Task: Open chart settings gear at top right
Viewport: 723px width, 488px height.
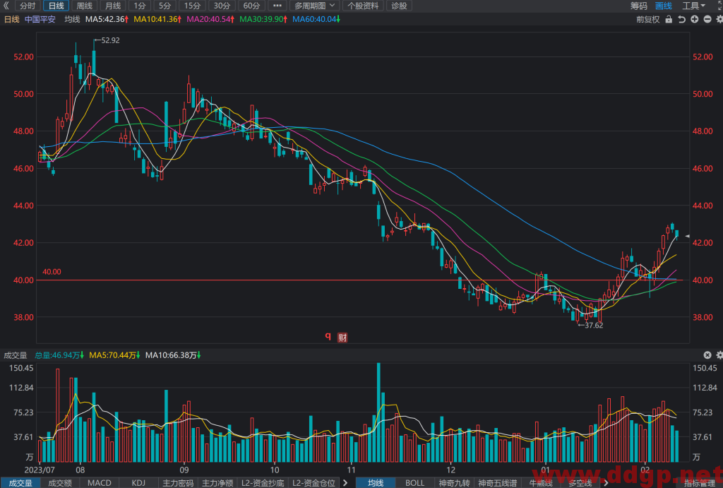Action: point(719,19)
